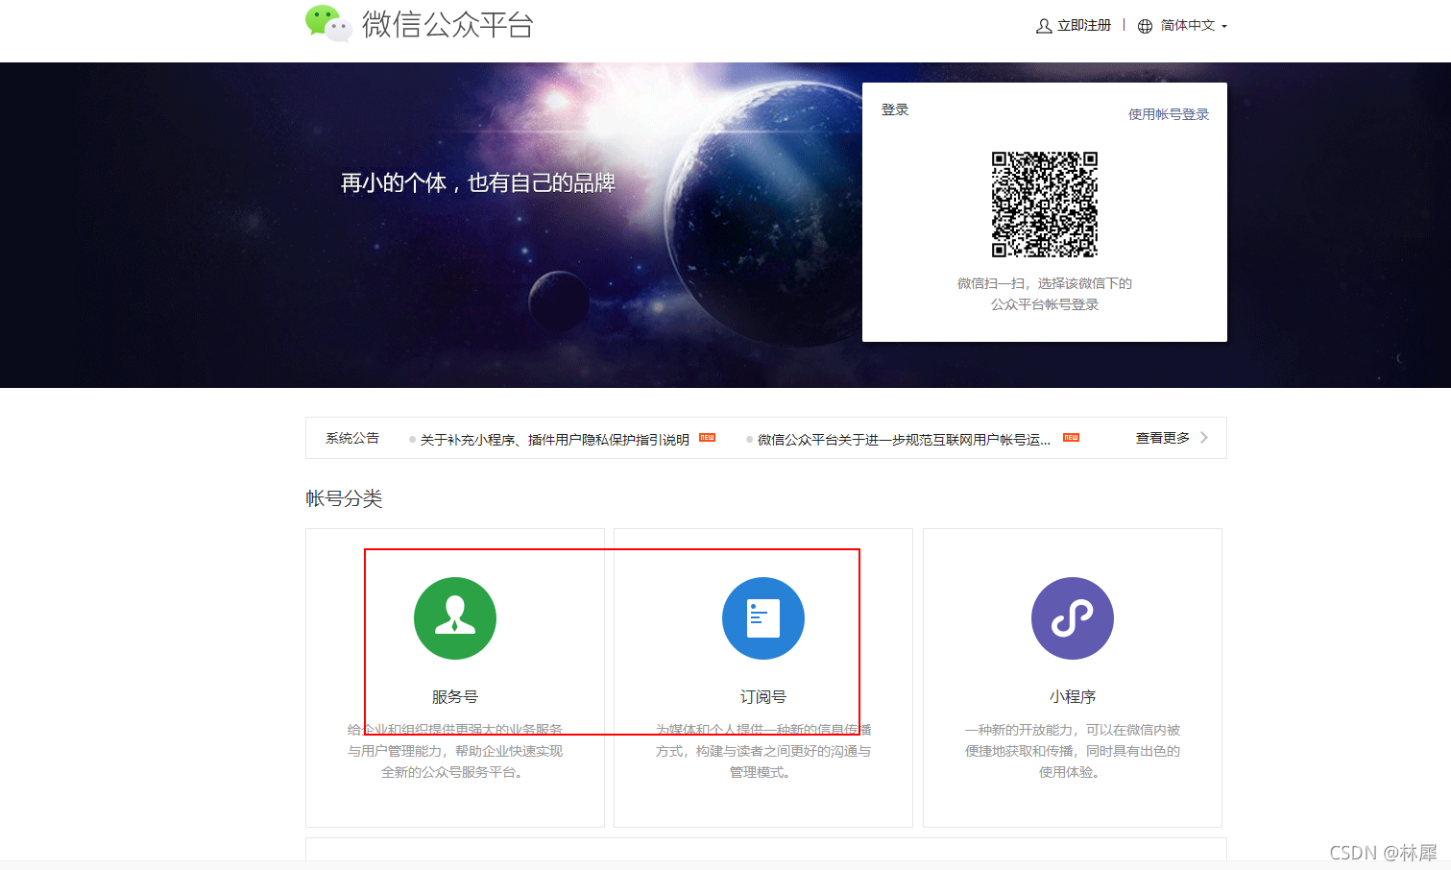The height and width of the screenshot is (870, 1451).
Task: Open announcement 微信公众平台关于进一步规范互联网用户帐号运...
Action: [904, 440]
